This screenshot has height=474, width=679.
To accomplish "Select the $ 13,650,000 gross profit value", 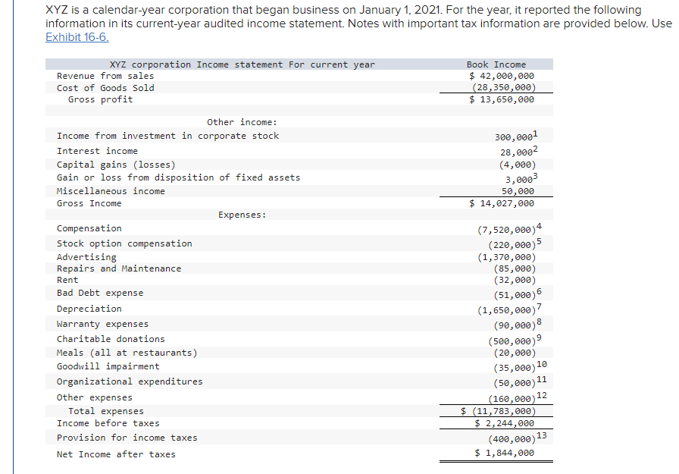I will [x=502, y=99].
